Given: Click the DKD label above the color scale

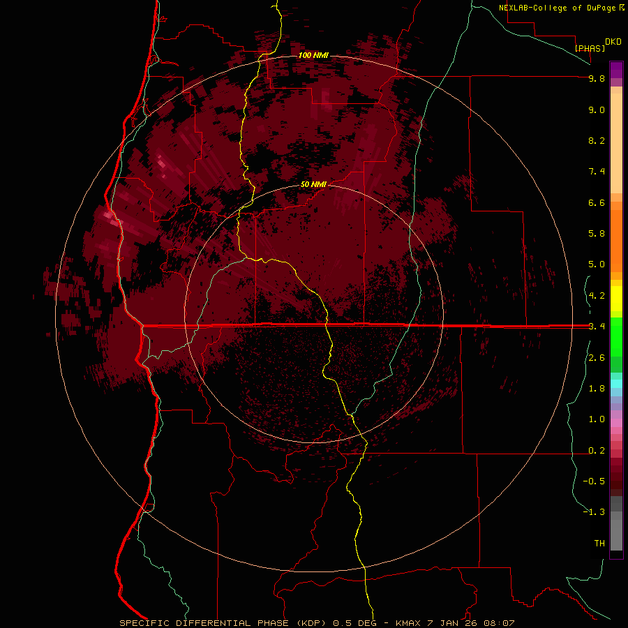Looking at the screenshot, I should (x=613, y=41).
